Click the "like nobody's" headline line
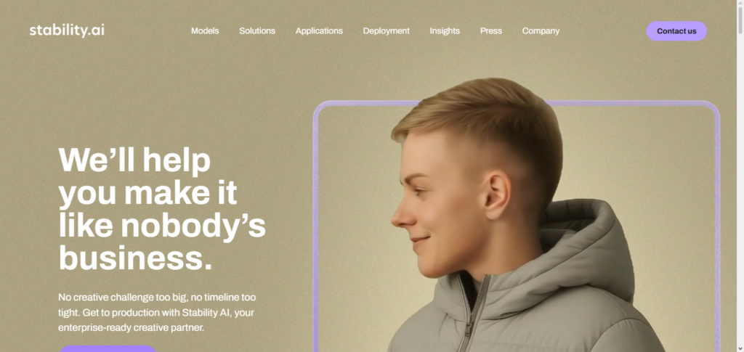This screenshot has width=744, height=352. [x=162, y=226]
